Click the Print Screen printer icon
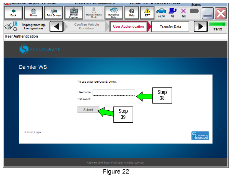 (x=54, y=13)
